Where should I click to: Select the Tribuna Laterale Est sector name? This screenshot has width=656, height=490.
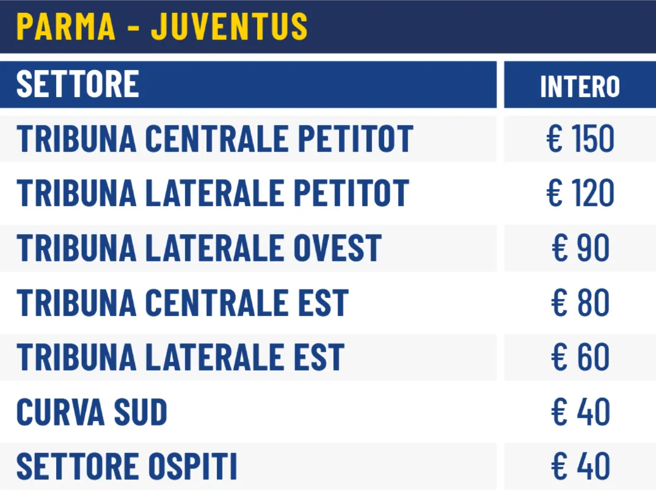click(180, 358)
